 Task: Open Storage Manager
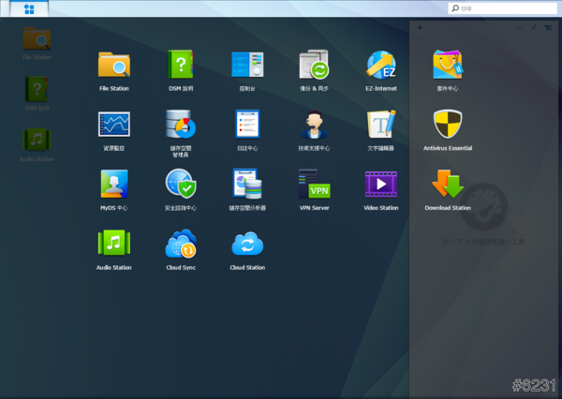pyautogui.click(x=181, y=125)
